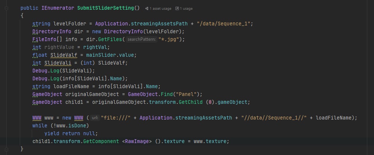Image resolution: width=374 pixels, height=155 pixels.
Task: Click the 'public' keyword
Action: [x=29, y=8]
